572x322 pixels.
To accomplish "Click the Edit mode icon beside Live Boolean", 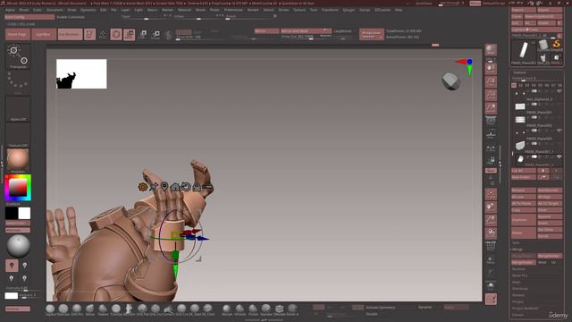I will tap(89, 34).
